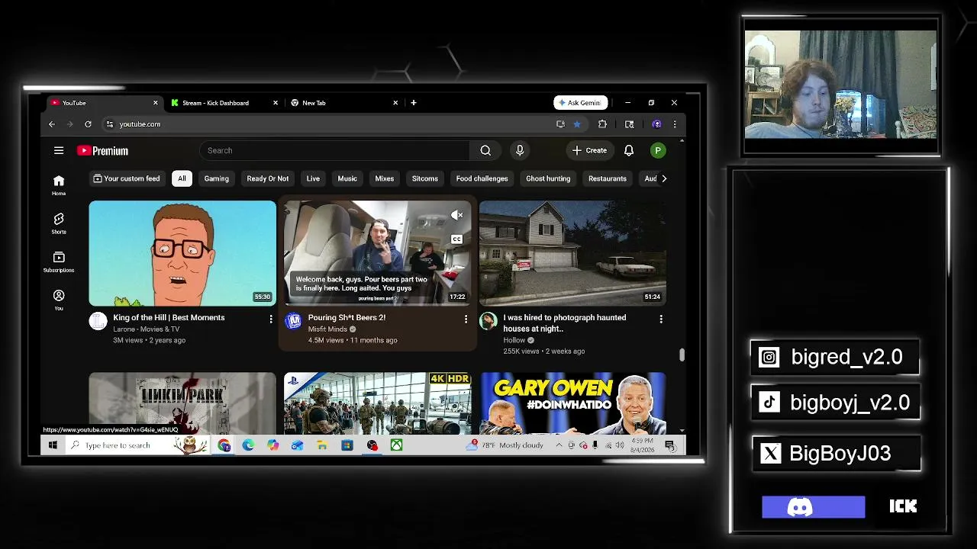Open the Gary Owen video thumbnail
Screen dimensions: 977x549
tap(572, 402)
